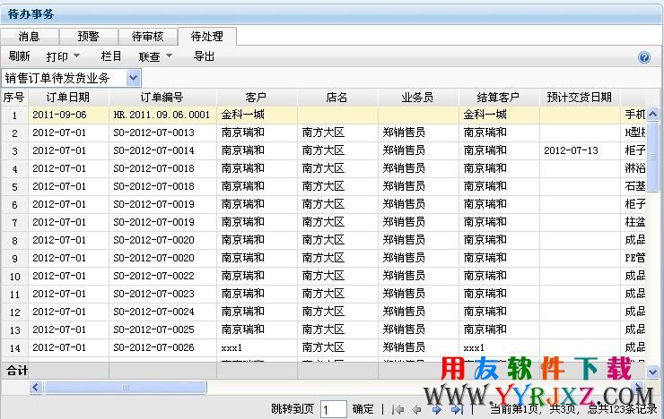The width and height of the screenshot is (664, 419).
Task: Expand the 联查 dropdown arrow
Action: [x=169, y=56]
